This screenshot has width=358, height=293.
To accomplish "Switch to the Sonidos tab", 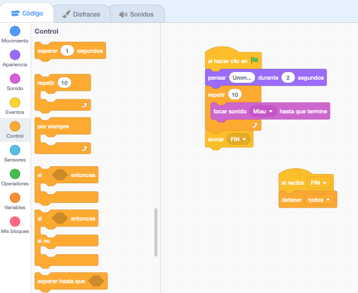I will point(137,14).
